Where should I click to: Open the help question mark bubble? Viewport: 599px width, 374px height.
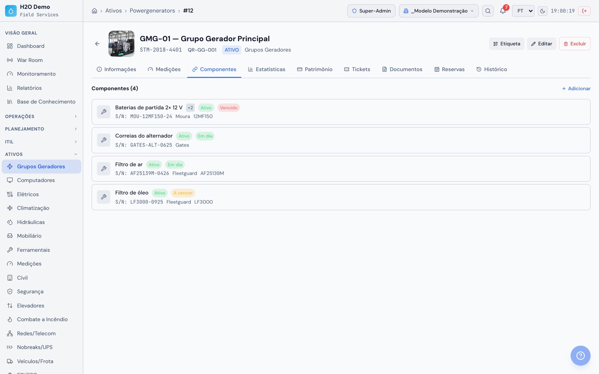pos(580,356)
